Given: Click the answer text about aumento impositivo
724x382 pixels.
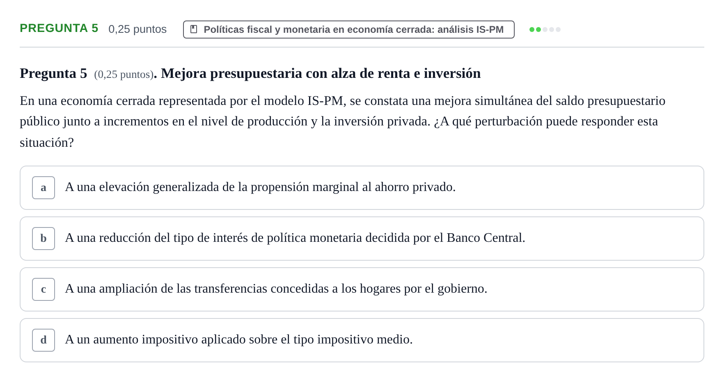Looking at the screenshot, I should point(239,339).
